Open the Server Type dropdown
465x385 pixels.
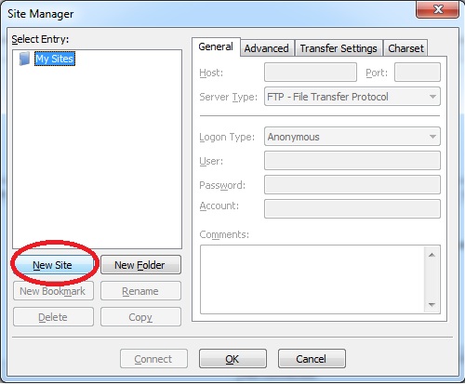pos(352,97)
